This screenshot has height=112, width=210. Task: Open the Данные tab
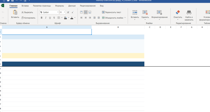click(72, 6)
